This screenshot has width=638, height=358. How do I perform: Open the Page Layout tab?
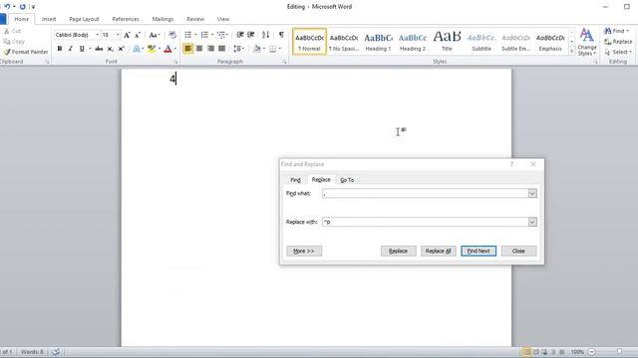tap(84, 19)
